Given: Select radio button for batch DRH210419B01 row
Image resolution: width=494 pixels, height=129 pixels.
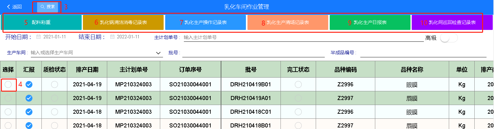Looking at the screenshot, I should tap(8, 84).
